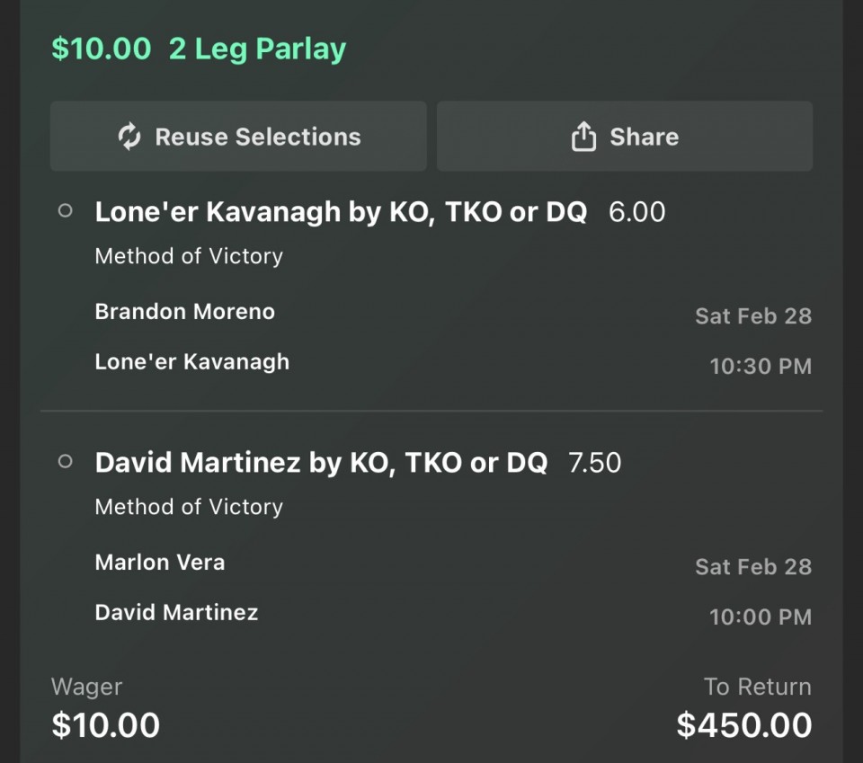Click the Share upload icon
Viewport: 863px width, 763px height.
(x=583, y=137)
